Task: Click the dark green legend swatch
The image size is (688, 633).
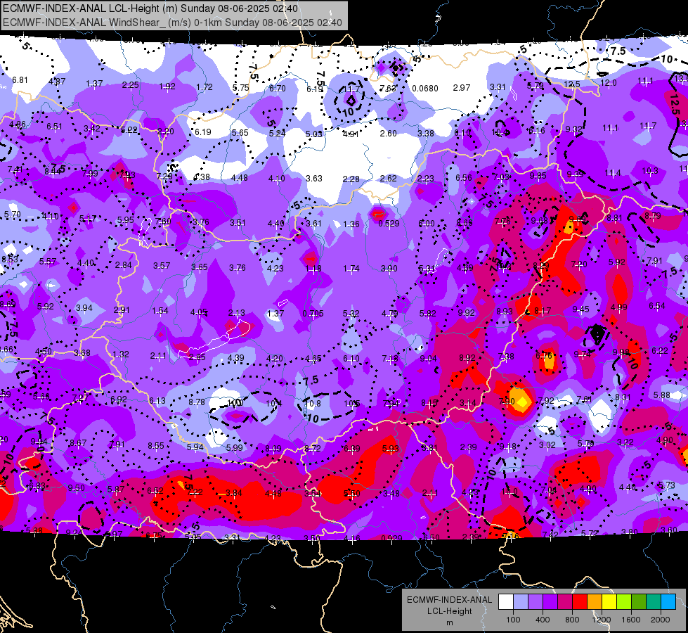Action: 639,602
